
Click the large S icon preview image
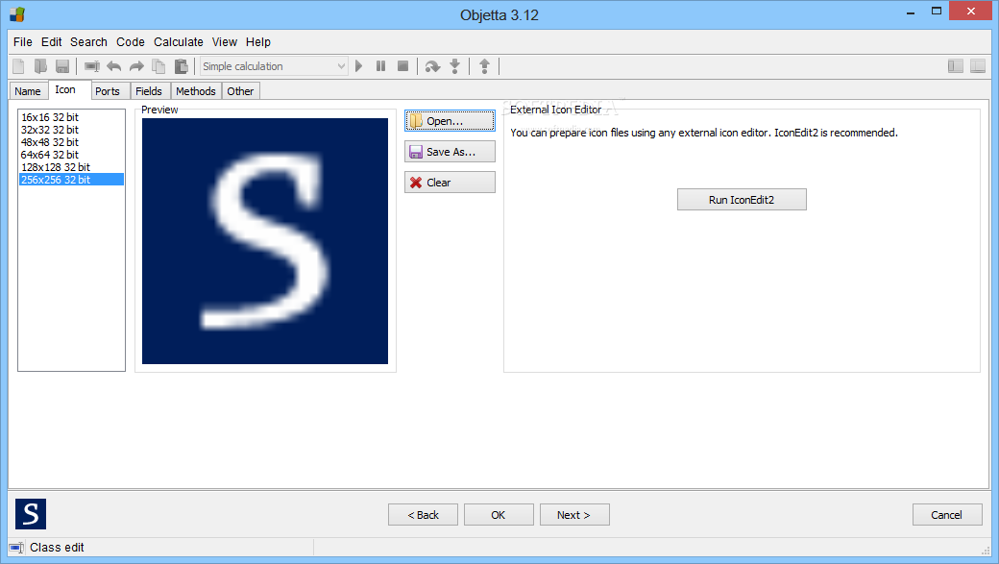coord(265,241)
